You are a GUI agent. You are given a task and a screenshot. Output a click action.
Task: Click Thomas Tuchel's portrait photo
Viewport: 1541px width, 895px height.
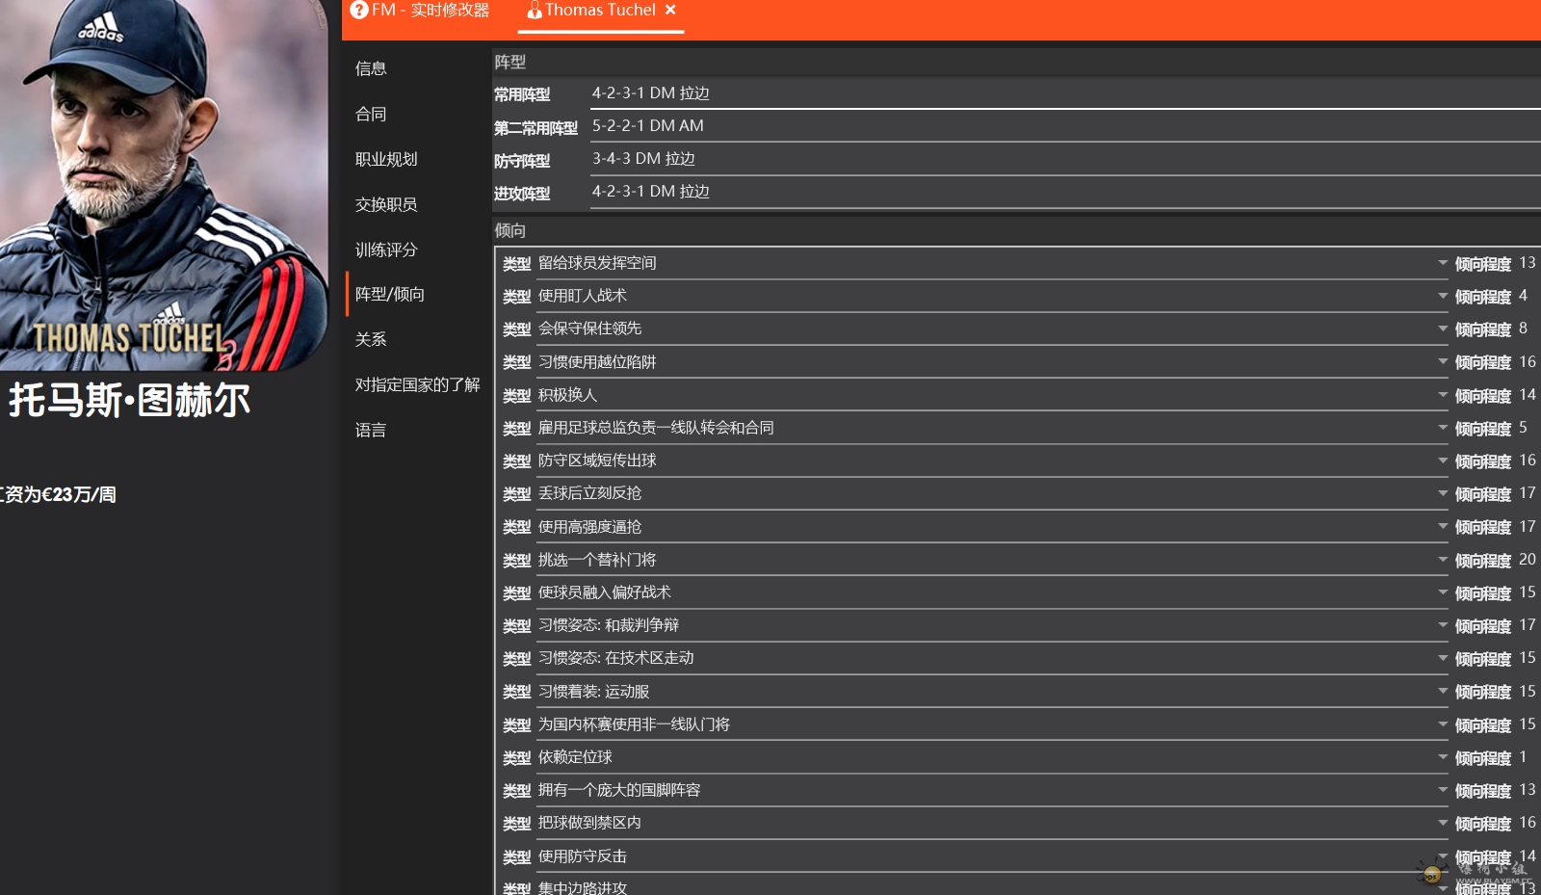tap(164, 185)
